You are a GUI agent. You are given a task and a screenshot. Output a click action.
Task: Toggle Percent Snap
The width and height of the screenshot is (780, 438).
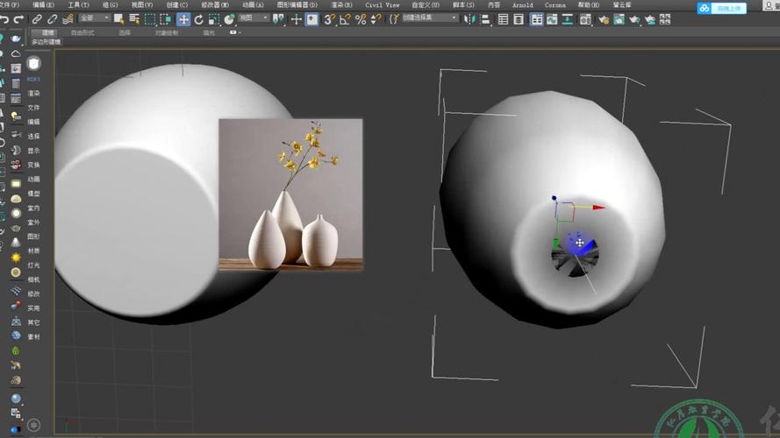point(361,19)
